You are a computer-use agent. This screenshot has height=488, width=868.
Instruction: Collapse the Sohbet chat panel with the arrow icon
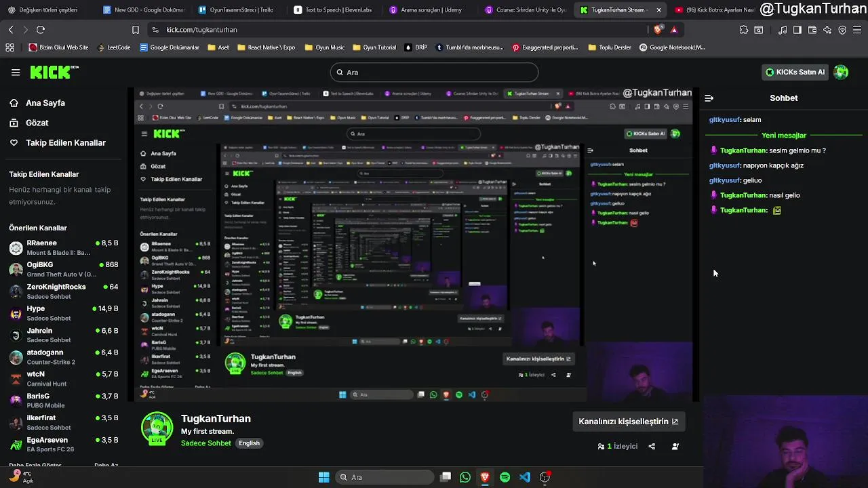coord(709,98)
